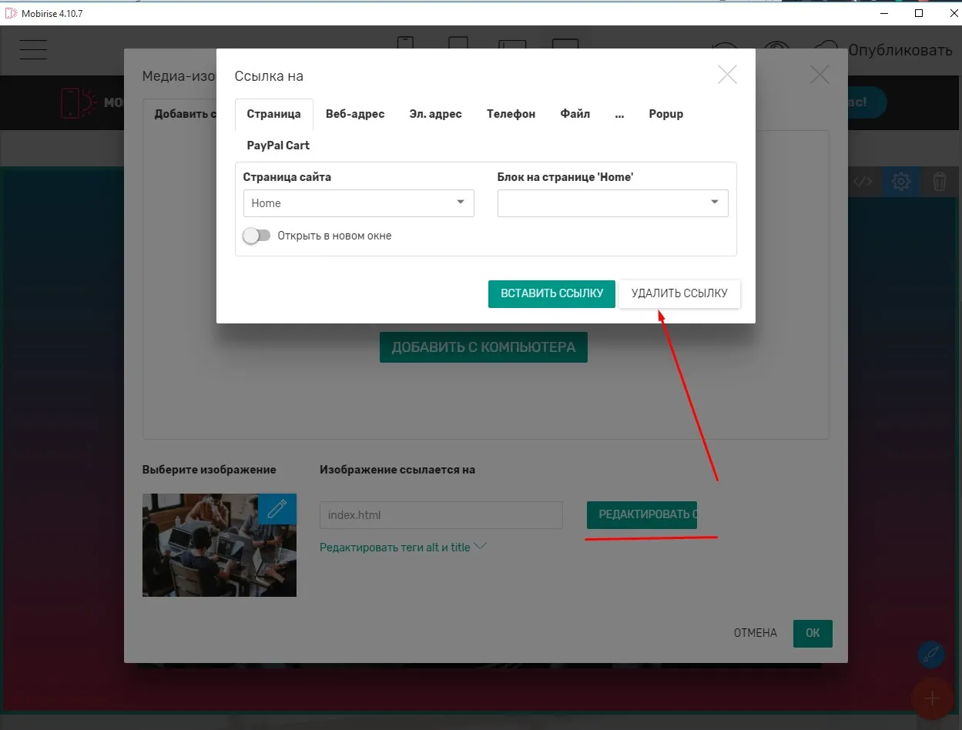Open block code editor icon
The height and width of the screenshot is (730, 962).
(863, 182)
